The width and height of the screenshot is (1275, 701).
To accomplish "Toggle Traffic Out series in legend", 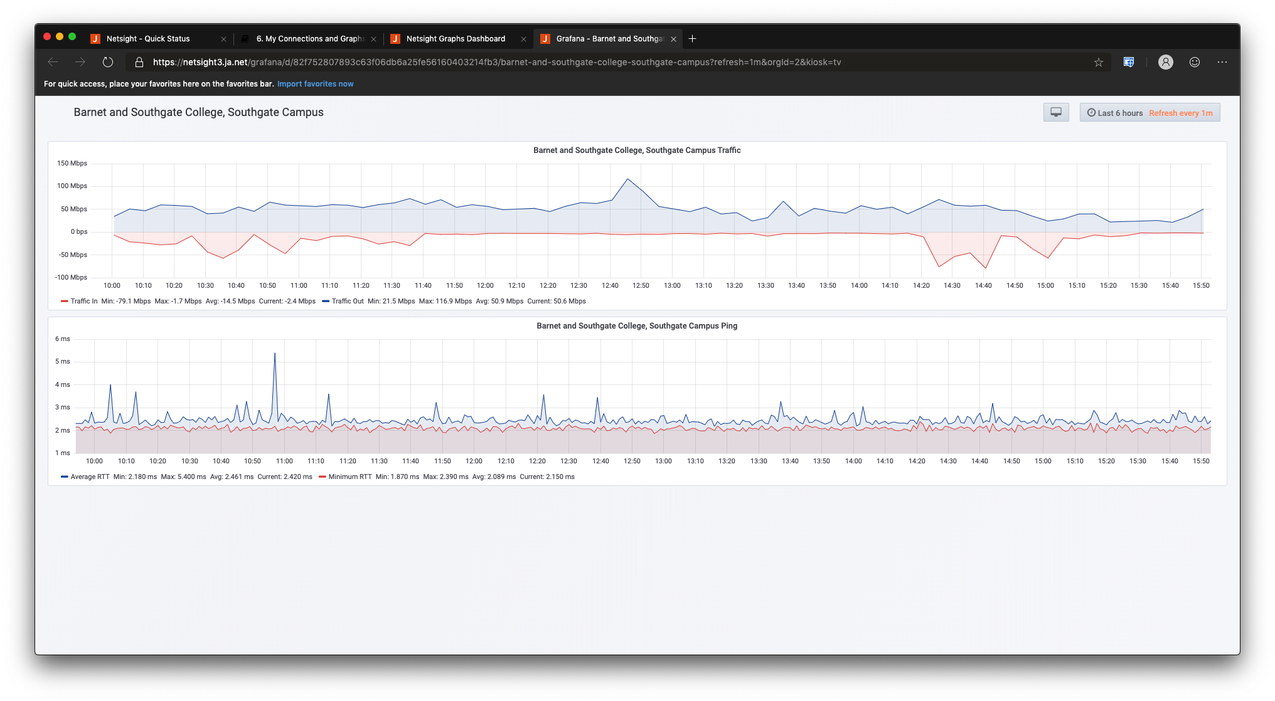I will click(x=347, y=302).
